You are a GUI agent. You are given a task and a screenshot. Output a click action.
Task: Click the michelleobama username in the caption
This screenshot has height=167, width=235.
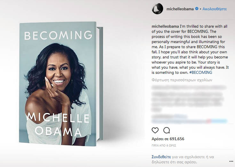pos(165,26)
